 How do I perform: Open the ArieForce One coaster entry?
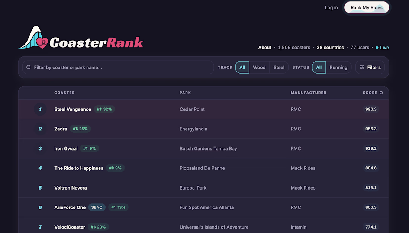click(x=70, y=207)
